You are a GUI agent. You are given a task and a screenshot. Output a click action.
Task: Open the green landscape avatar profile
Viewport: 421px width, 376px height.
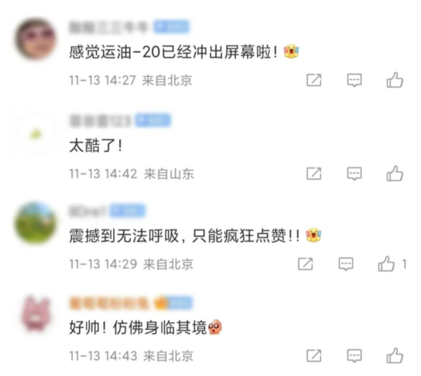coord(36,223)
